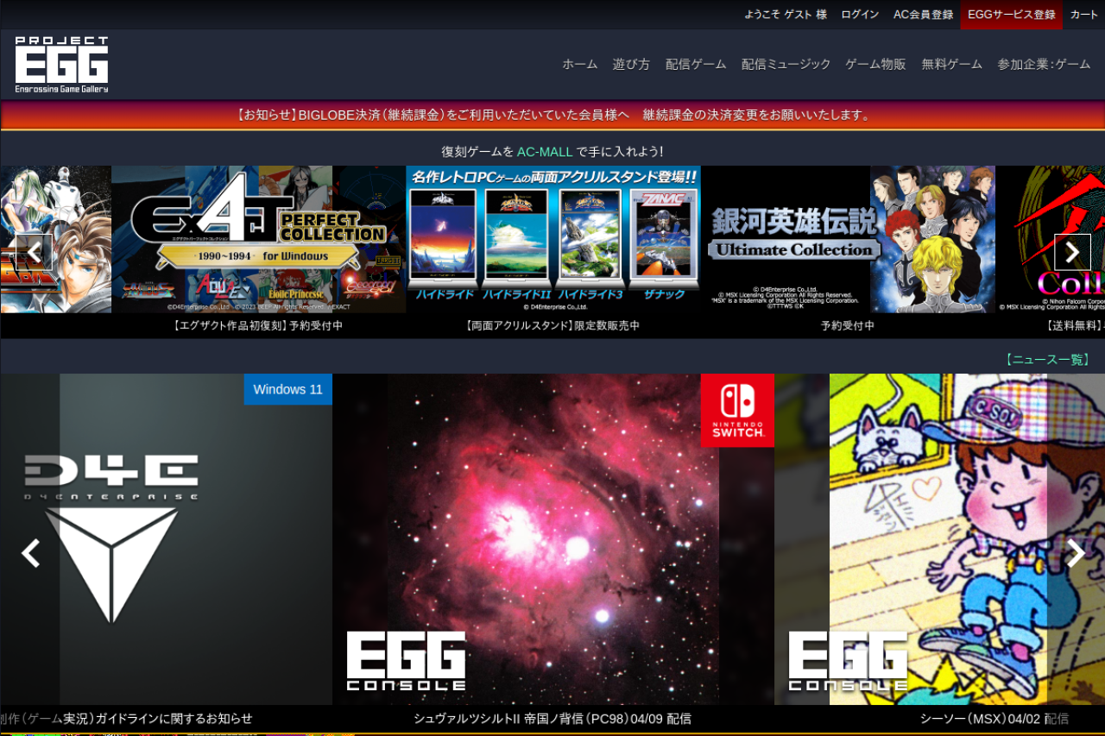Click previous arrow on top banner carousel

coord(35,252)
